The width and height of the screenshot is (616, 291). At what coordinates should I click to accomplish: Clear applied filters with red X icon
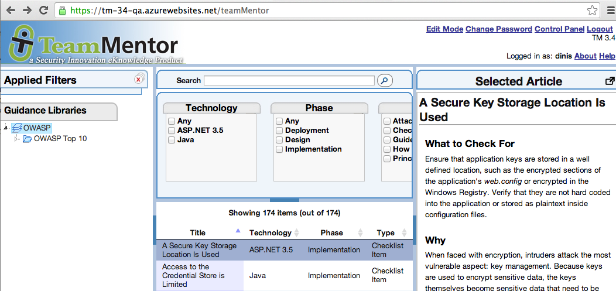point(139,79)
